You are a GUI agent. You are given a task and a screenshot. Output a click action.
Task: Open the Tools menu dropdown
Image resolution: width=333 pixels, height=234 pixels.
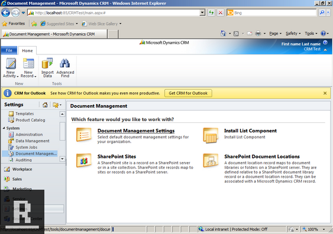(311, 34)
